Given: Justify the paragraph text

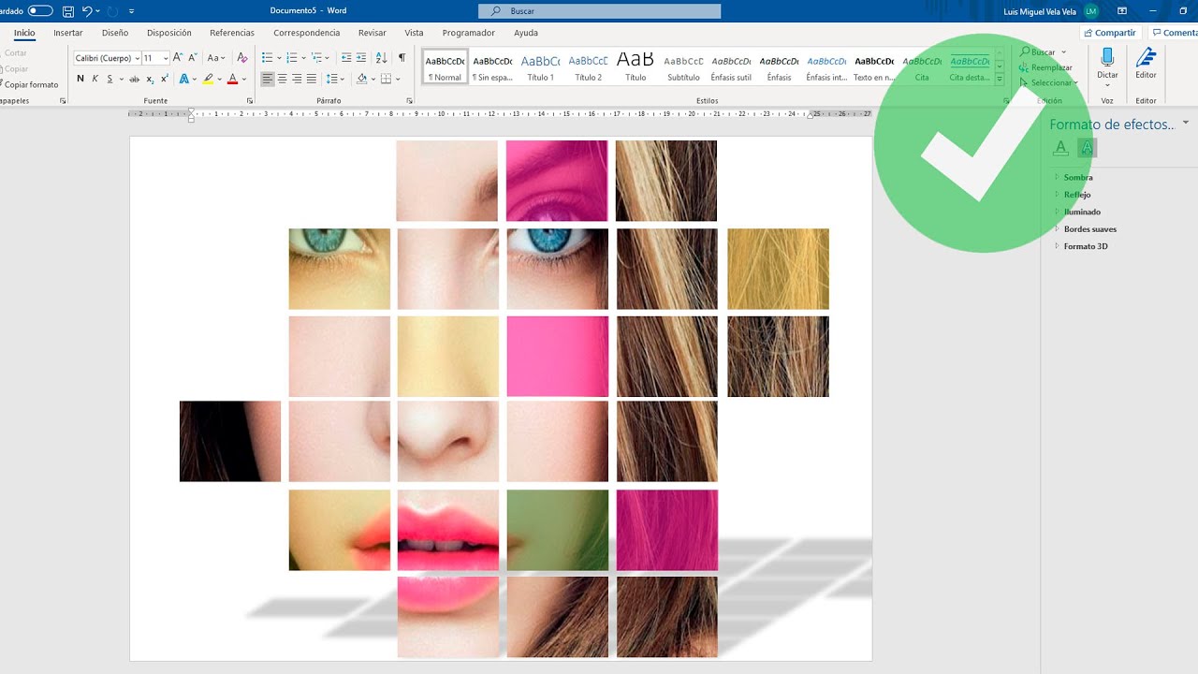Looking at the screenshot, I should click(312, 79).
